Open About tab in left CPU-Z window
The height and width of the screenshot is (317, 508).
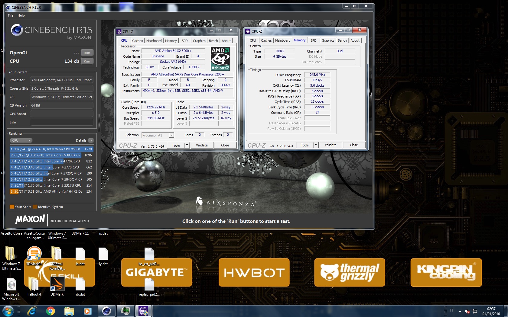pyautogui.click(x=226, y=41)
